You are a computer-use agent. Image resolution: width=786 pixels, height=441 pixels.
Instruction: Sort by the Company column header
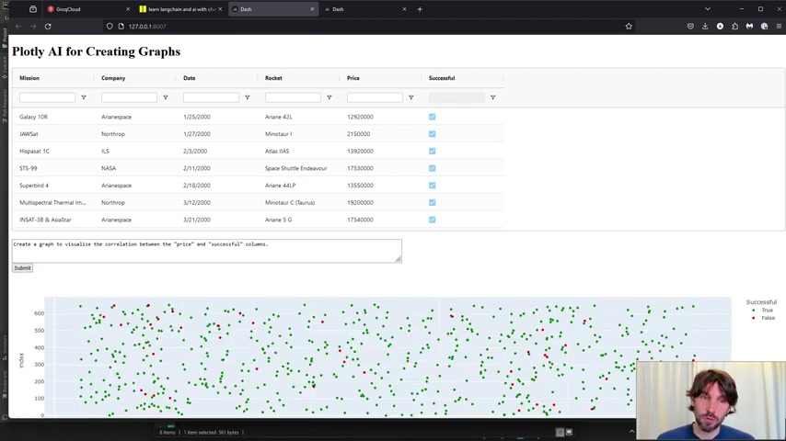point(113,78)
